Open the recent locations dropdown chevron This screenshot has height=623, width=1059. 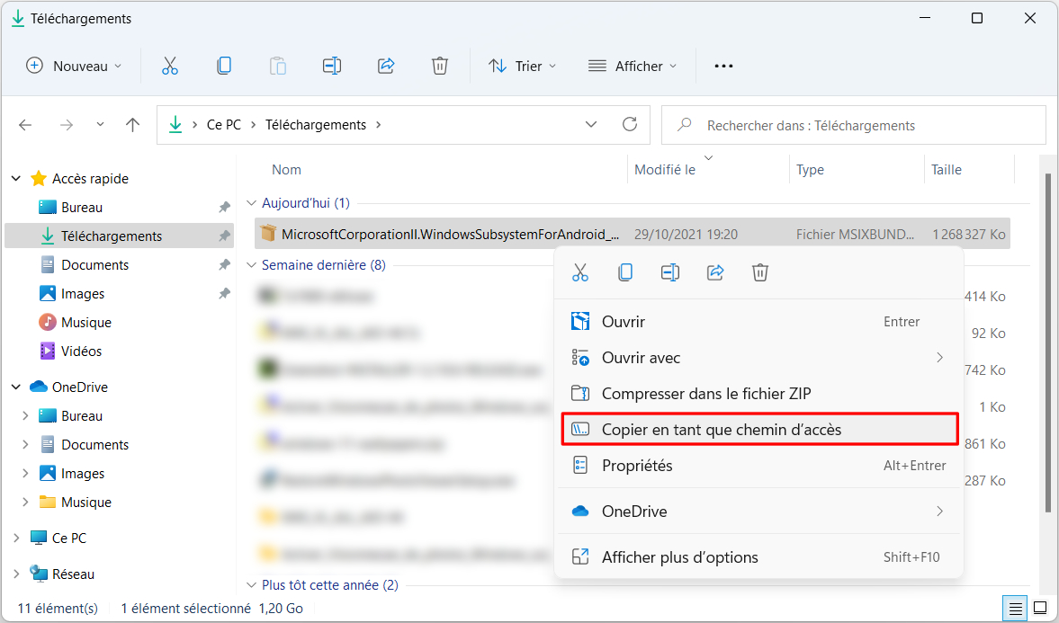tap(100, 125)
